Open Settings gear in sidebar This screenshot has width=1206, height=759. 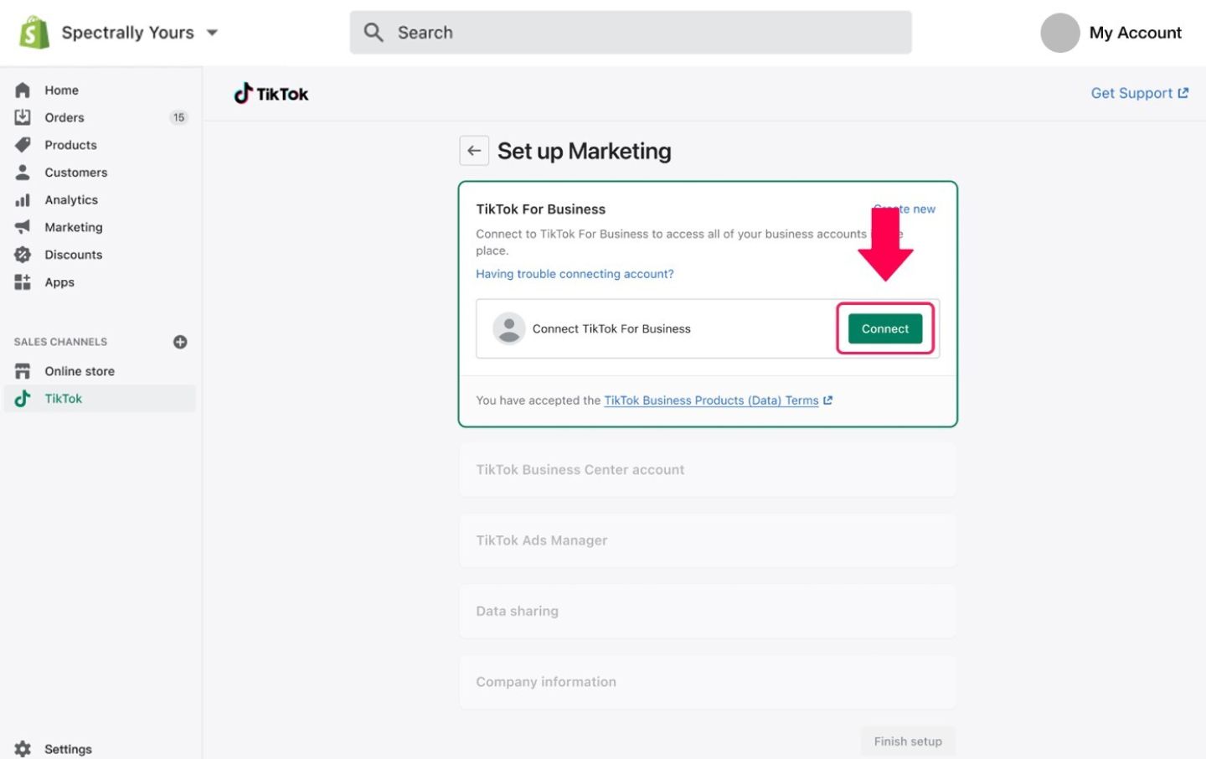23,749
